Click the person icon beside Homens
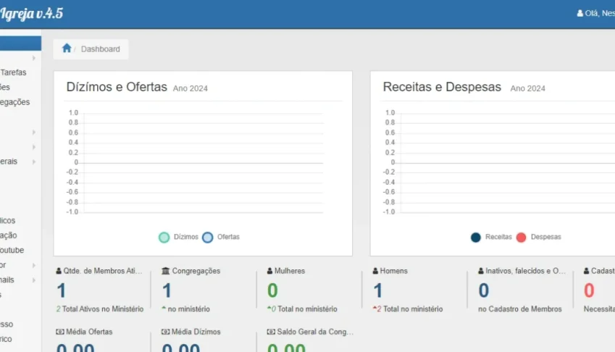Image resolution: width=615 pixels, height=352 pixels. [375, 271]
